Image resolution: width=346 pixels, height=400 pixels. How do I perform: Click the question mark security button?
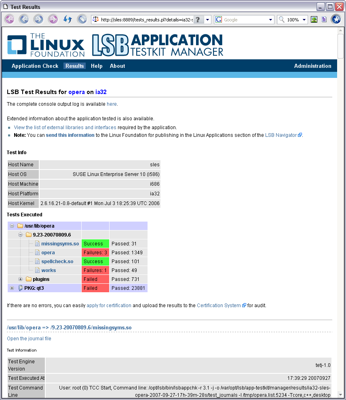pyautogui.click(x=198, y=20)
